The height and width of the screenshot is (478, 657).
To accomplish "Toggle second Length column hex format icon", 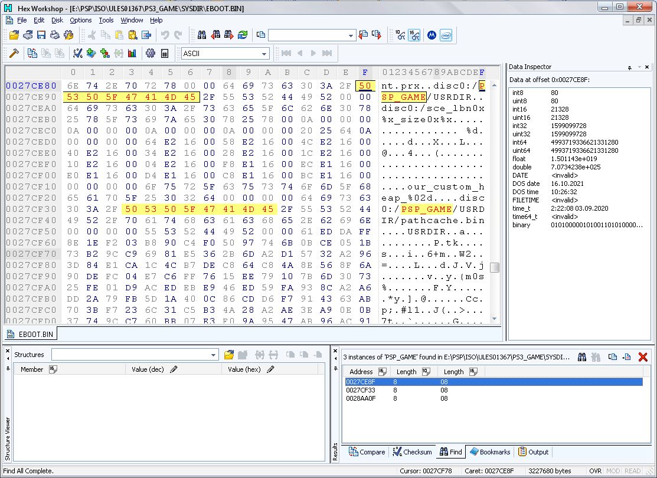I will tap(473, 372).
